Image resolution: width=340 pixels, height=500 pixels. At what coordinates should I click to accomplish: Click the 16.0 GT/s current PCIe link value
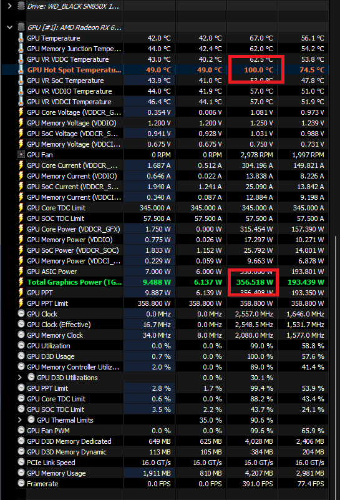coord(156,463)
